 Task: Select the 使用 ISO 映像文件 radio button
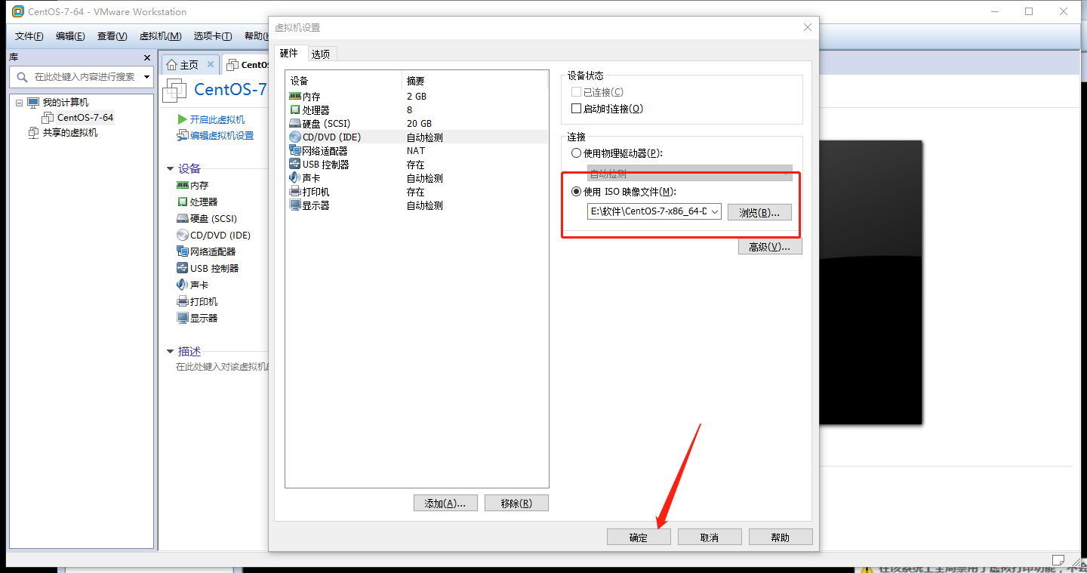click(577, 192)
